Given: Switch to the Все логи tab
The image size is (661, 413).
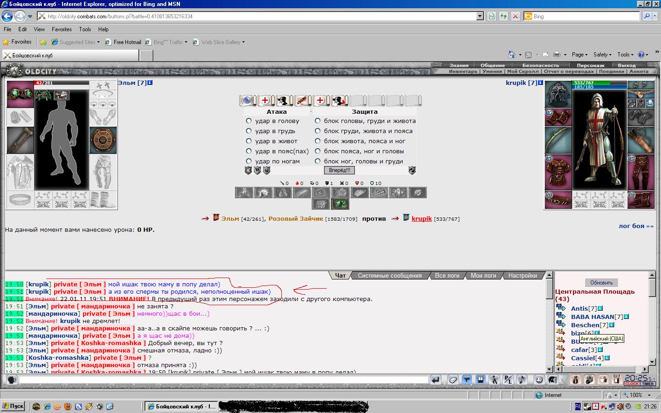Looking at the screenshot, I should pyautogui.click(x=447, y=275).
